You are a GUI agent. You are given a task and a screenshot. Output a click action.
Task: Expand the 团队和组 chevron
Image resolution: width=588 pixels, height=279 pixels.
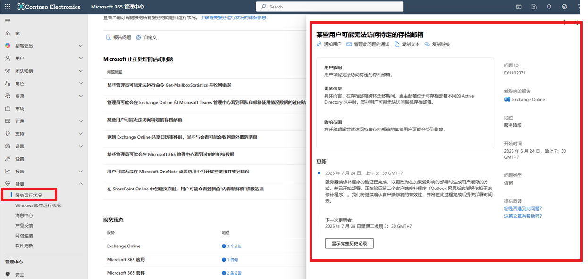pyautogui.click(x=80, y=71)
